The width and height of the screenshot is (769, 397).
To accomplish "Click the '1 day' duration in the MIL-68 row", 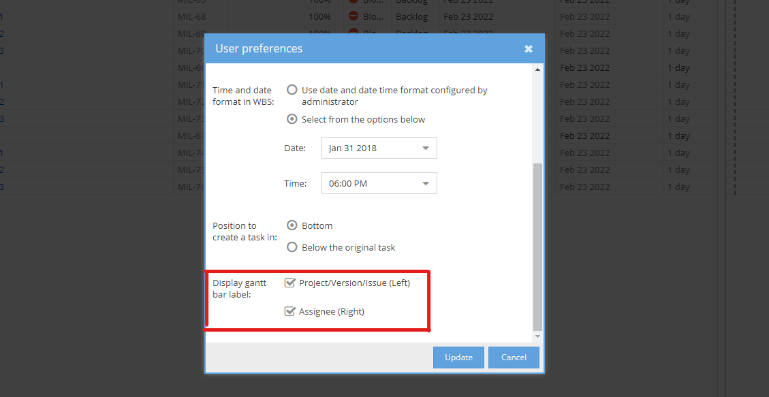I will 678,16.
